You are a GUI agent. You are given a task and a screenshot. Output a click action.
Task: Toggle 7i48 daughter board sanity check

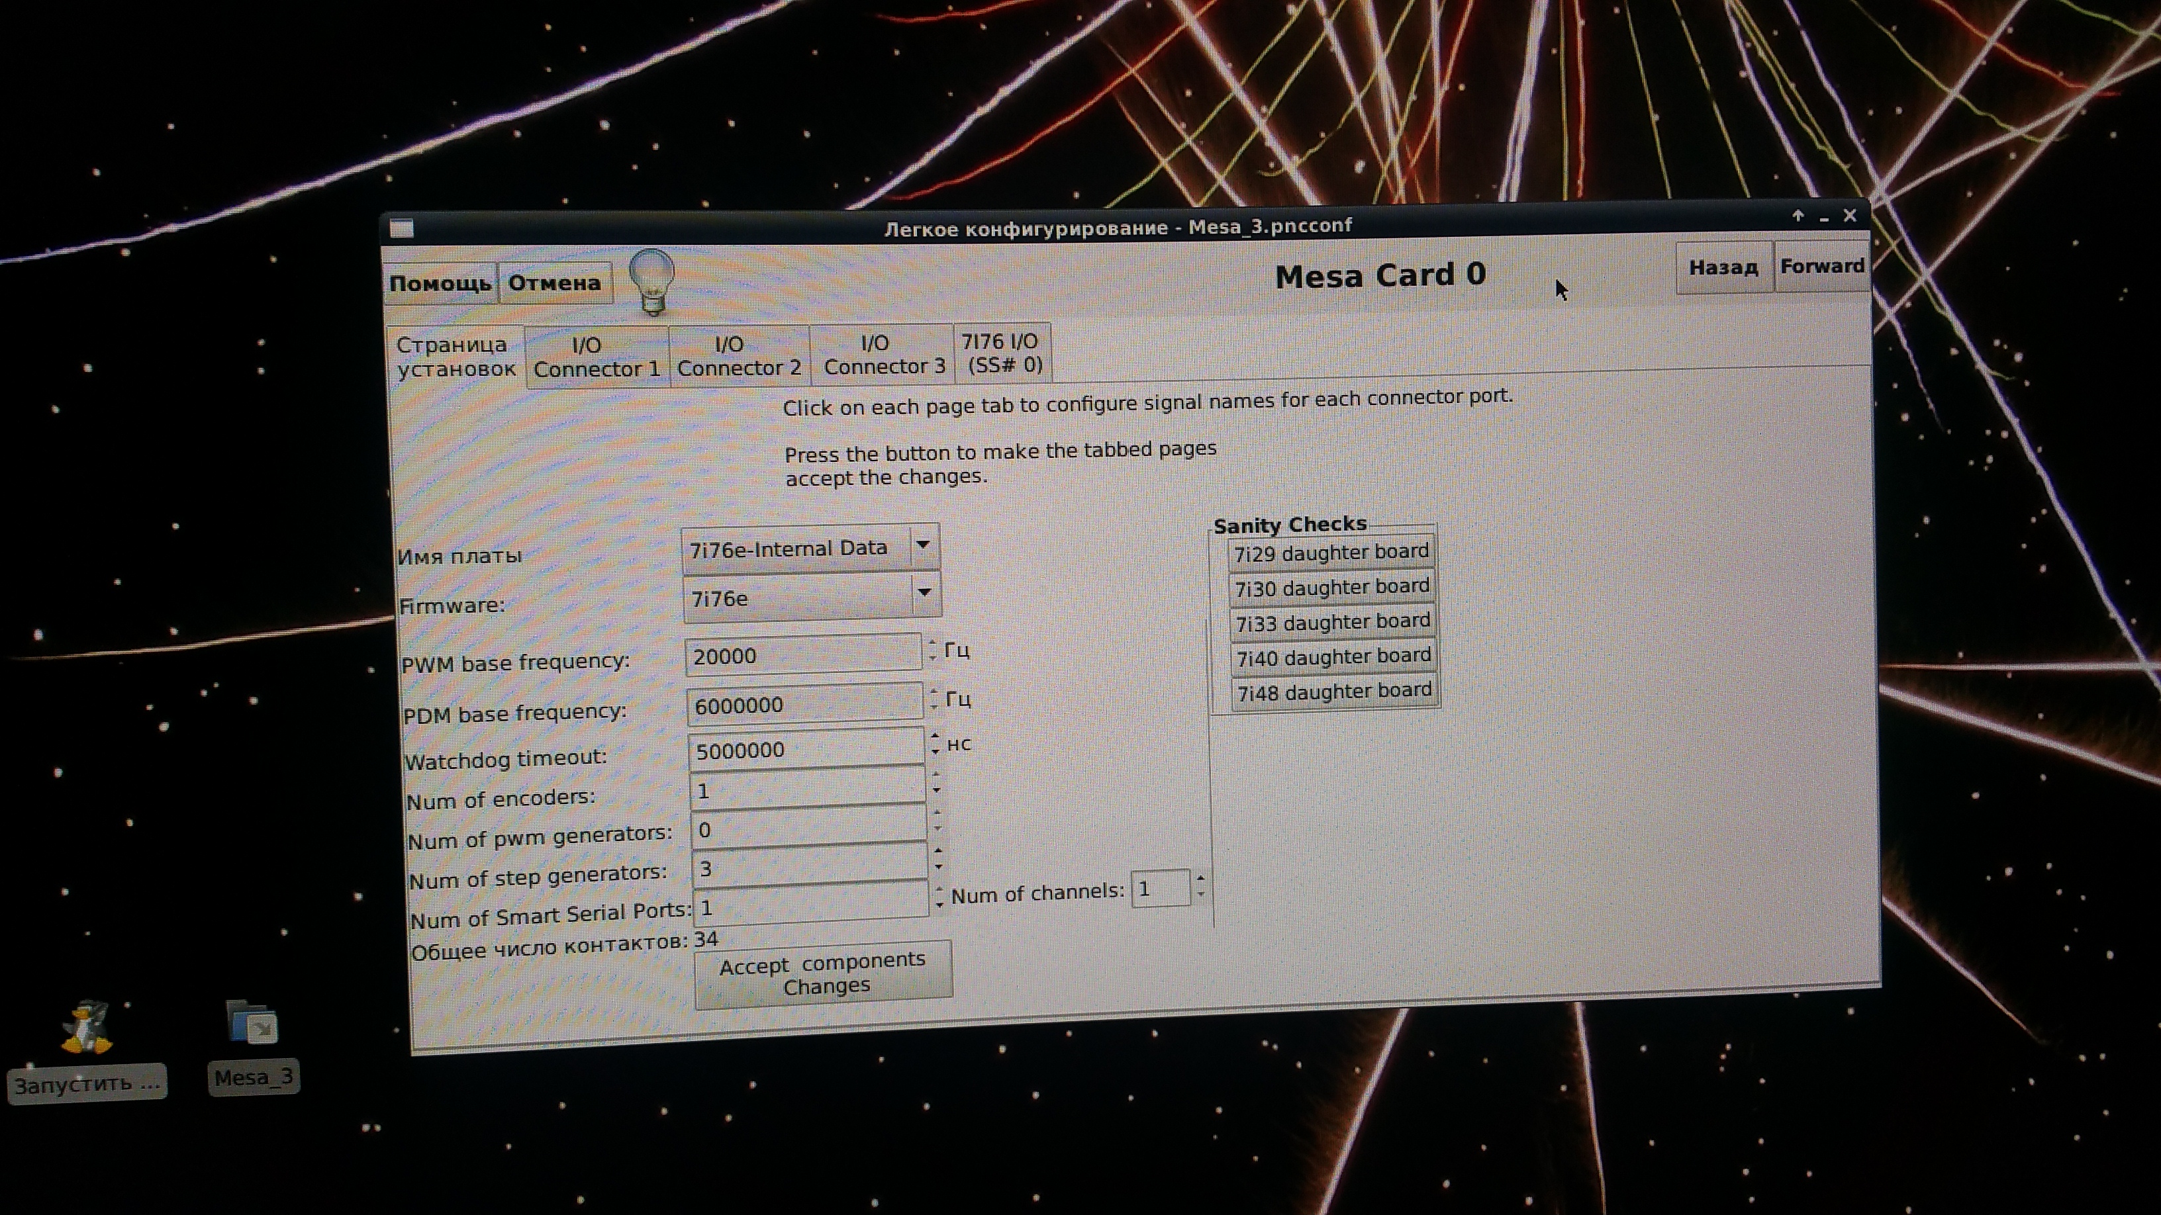1334,692
